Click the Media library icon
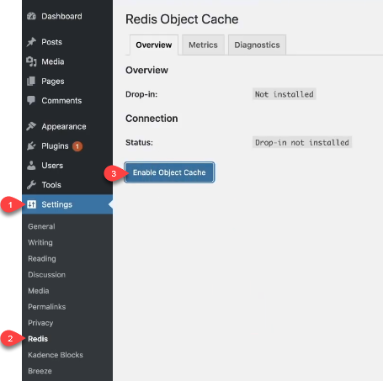 [x=31, y=61]
